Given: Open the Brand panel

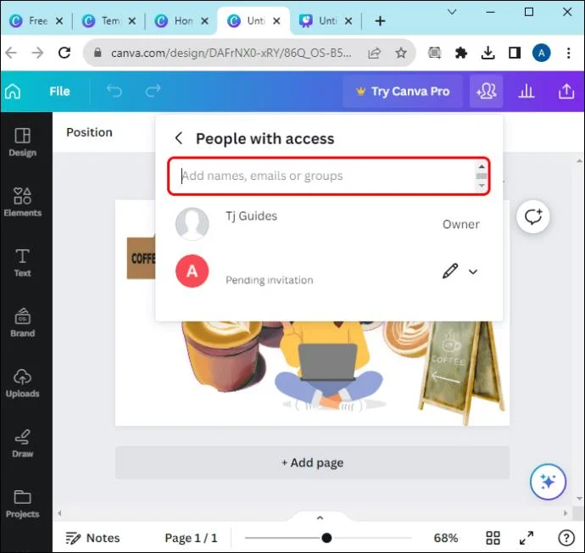Looking at the screenshot, I should (x=23, y=323).
